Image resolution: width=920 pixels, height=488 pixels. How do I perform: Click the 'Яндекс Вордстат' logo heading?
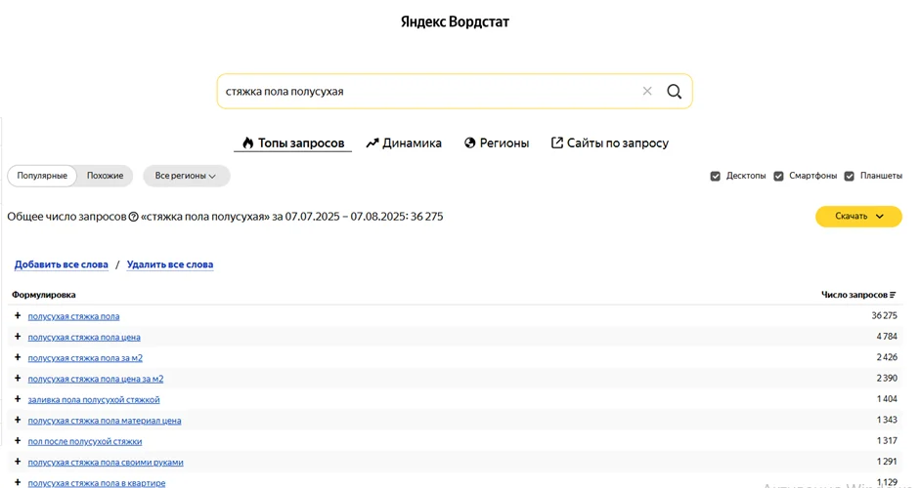pyautogui.click(x=455, y=21)
